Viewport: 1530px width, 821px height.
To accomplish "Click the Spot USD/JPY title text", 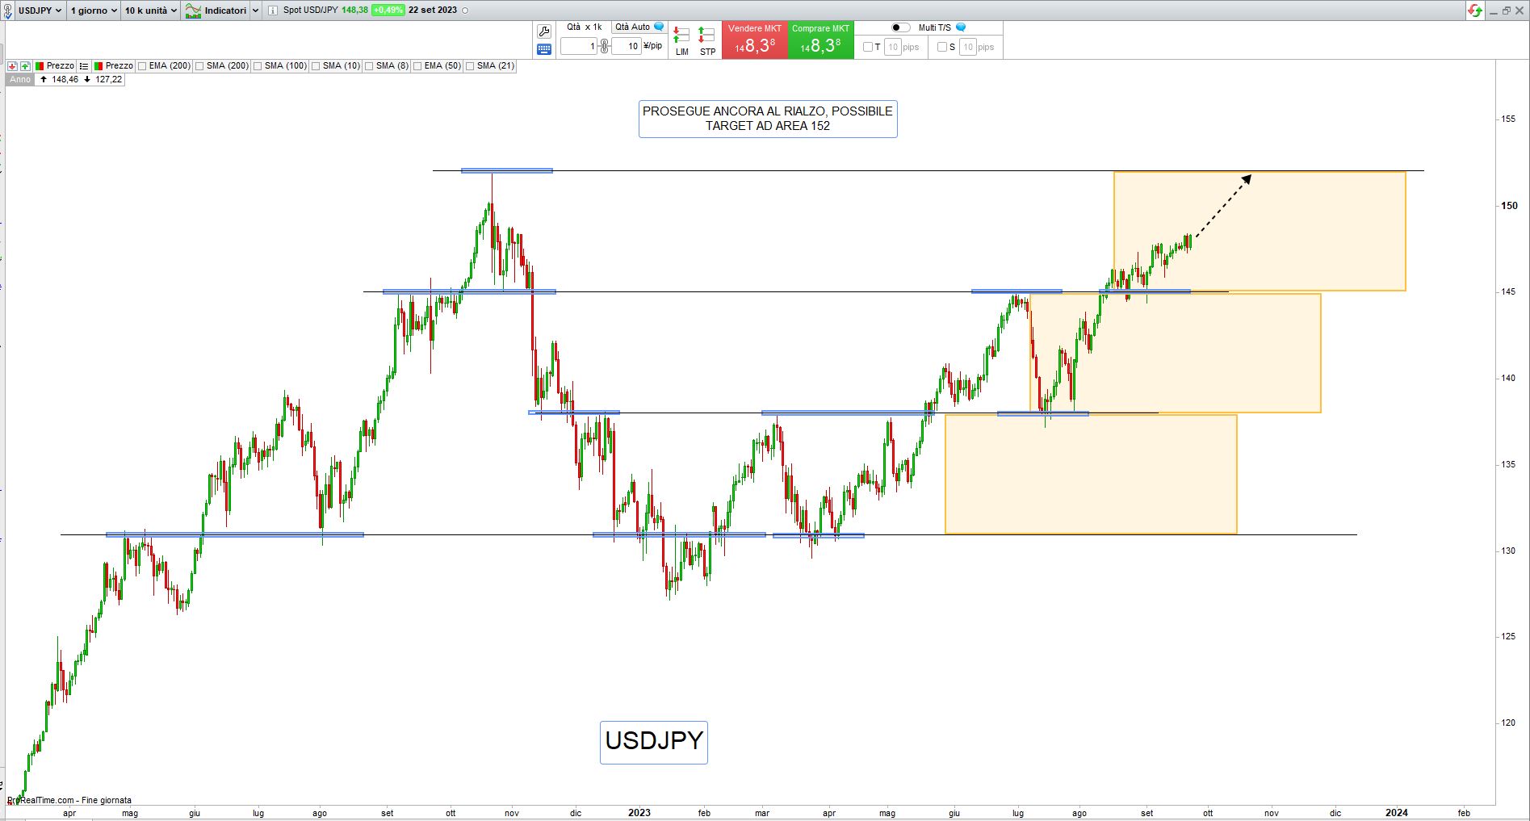I will point(311,10).
